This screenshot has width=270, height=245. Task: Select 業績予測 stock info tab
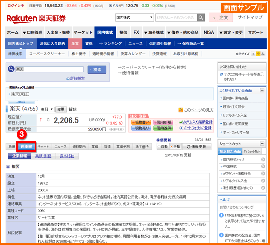tap(123, 147)
